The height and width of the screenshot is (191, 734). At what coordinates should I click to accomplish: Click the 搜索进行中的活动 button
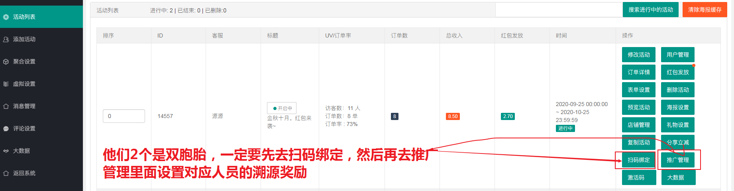click(651, 10)
